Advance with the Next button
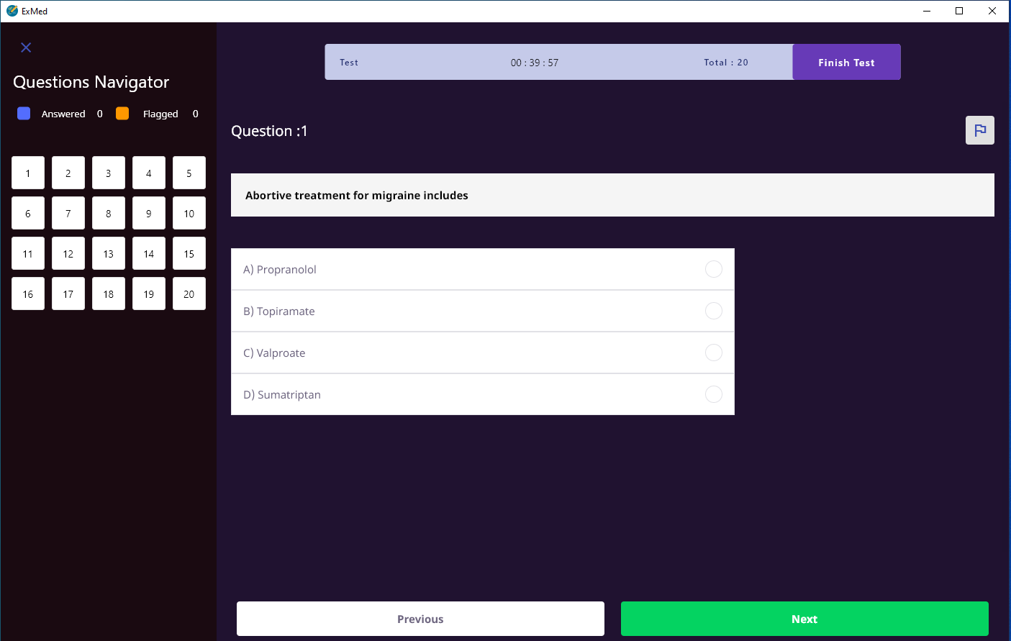1011x641 pixels. point(804,619)
